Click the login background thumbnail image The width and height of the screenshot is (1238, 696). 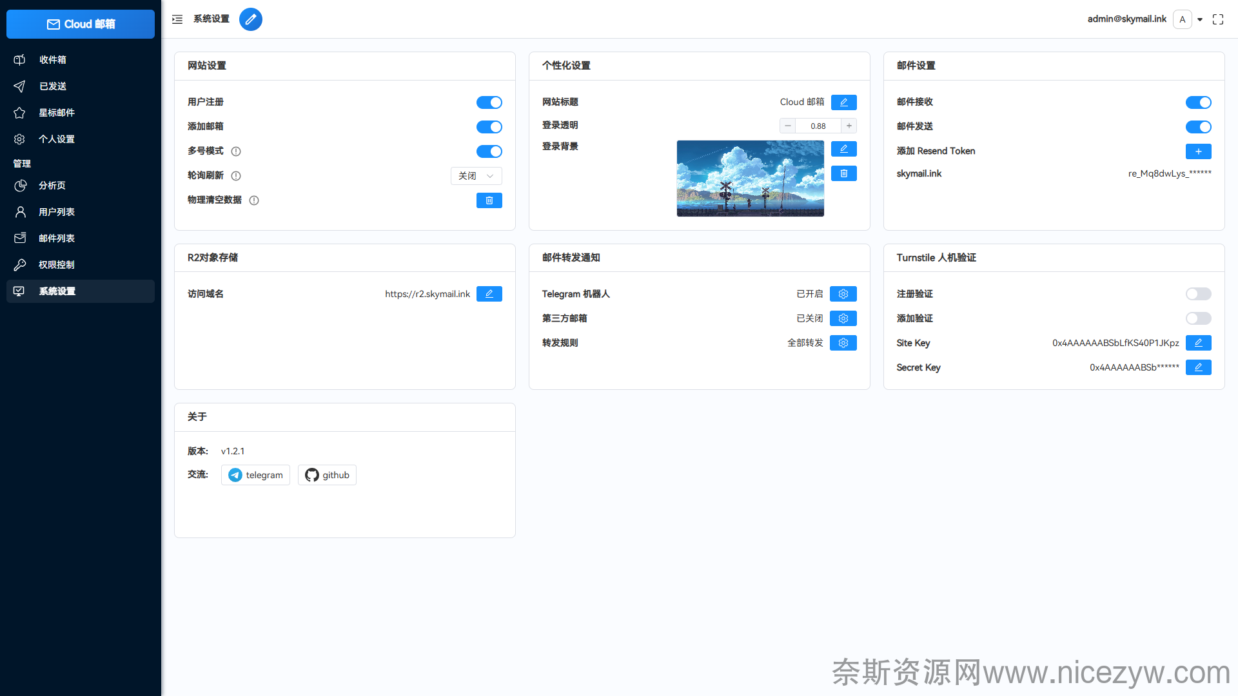(x=750, y=179)
